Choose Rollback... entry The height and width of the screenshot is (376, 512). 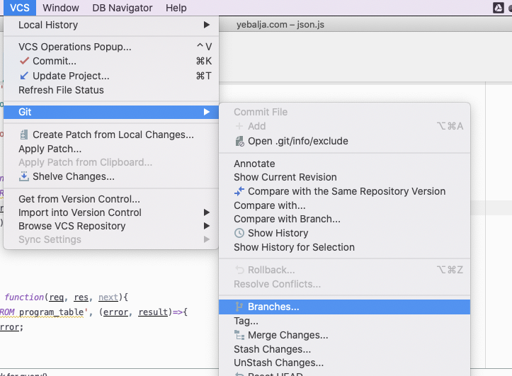(x=344, y=270)
